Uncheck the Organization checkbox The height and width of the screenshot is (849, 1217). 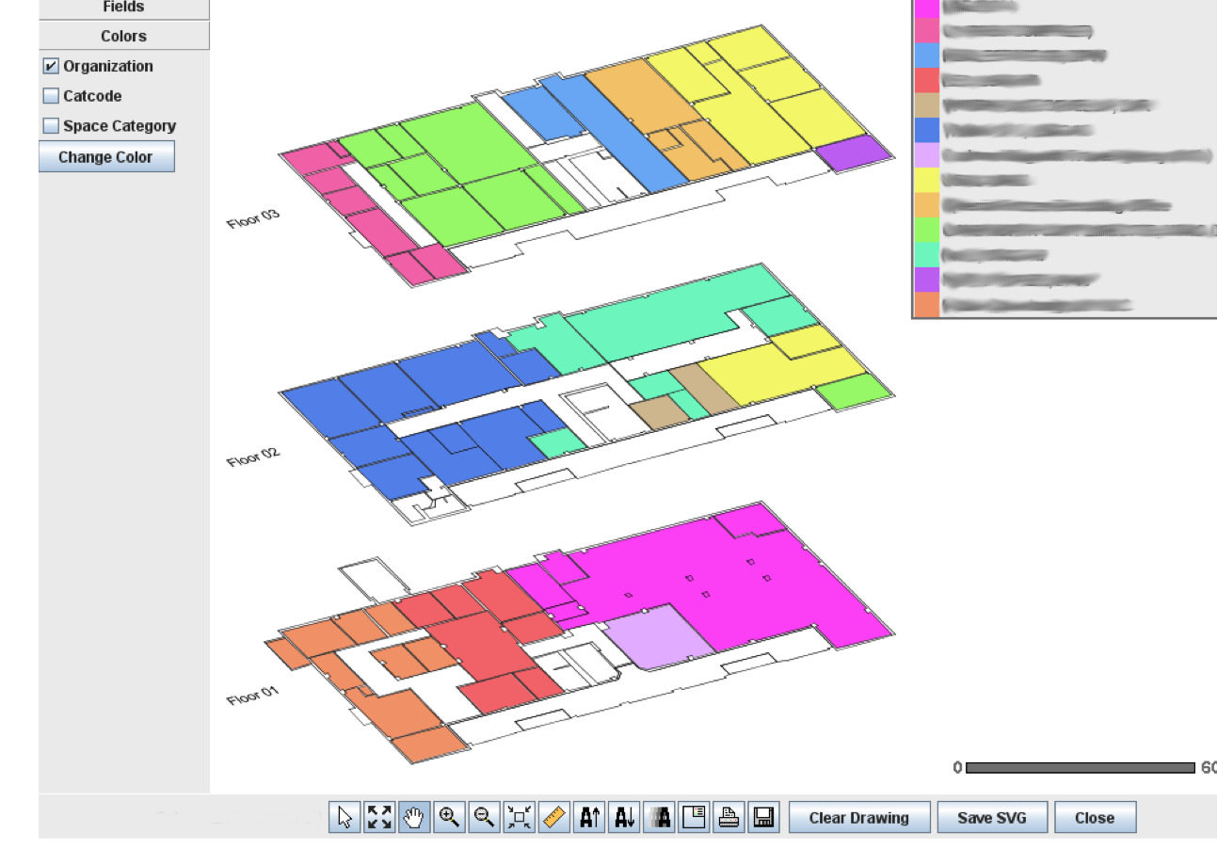[51, 66]
